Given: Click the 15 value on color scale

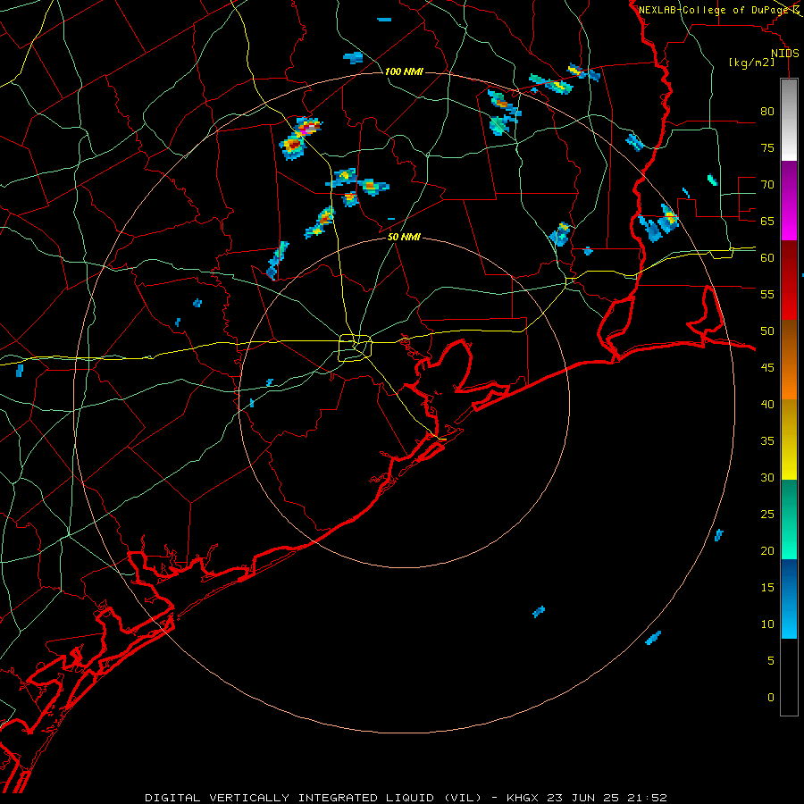Looking at the screenshot, I should coord(767,588).
